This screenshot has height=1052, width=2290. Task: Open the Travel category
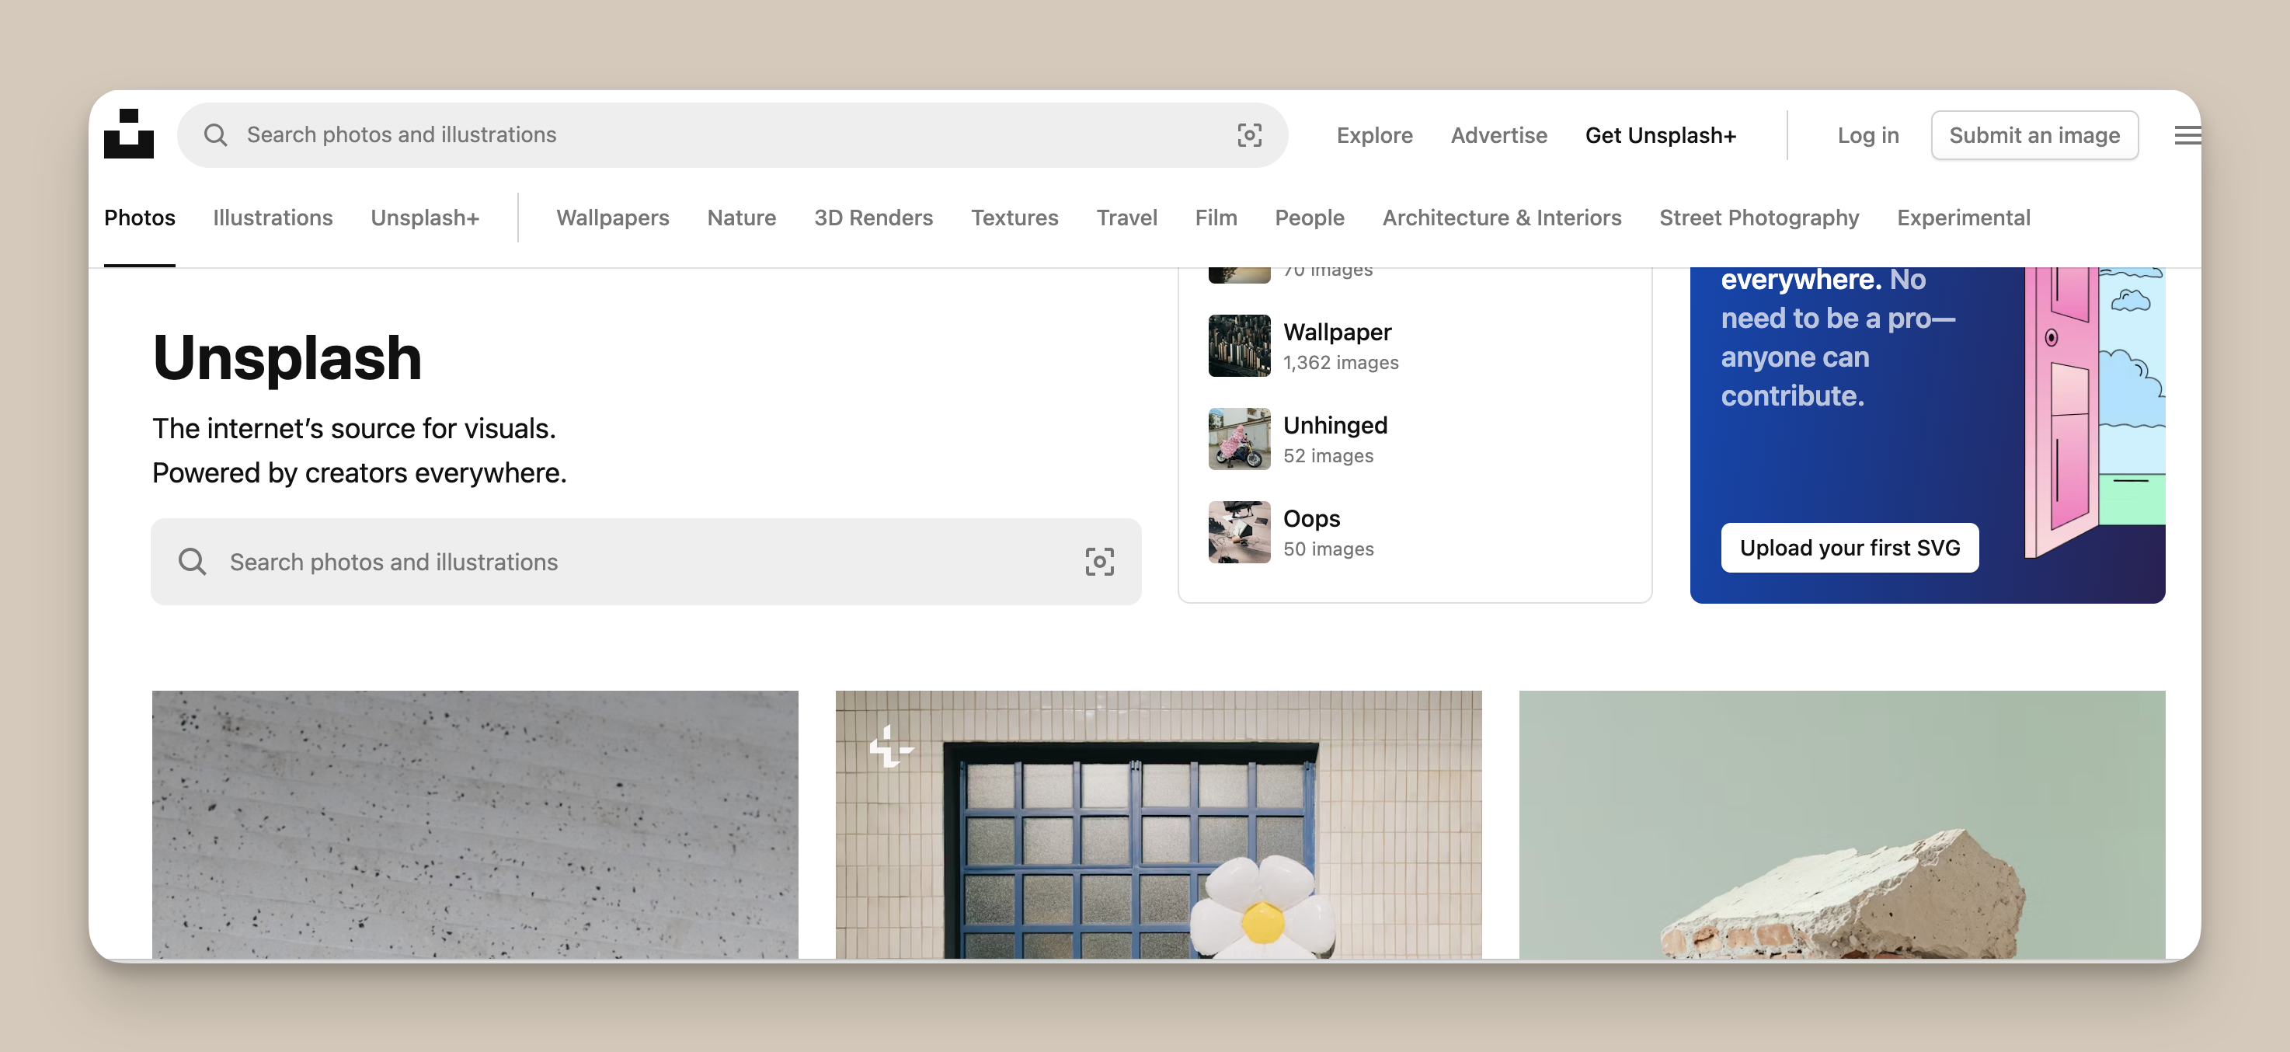click(1126, 218)
